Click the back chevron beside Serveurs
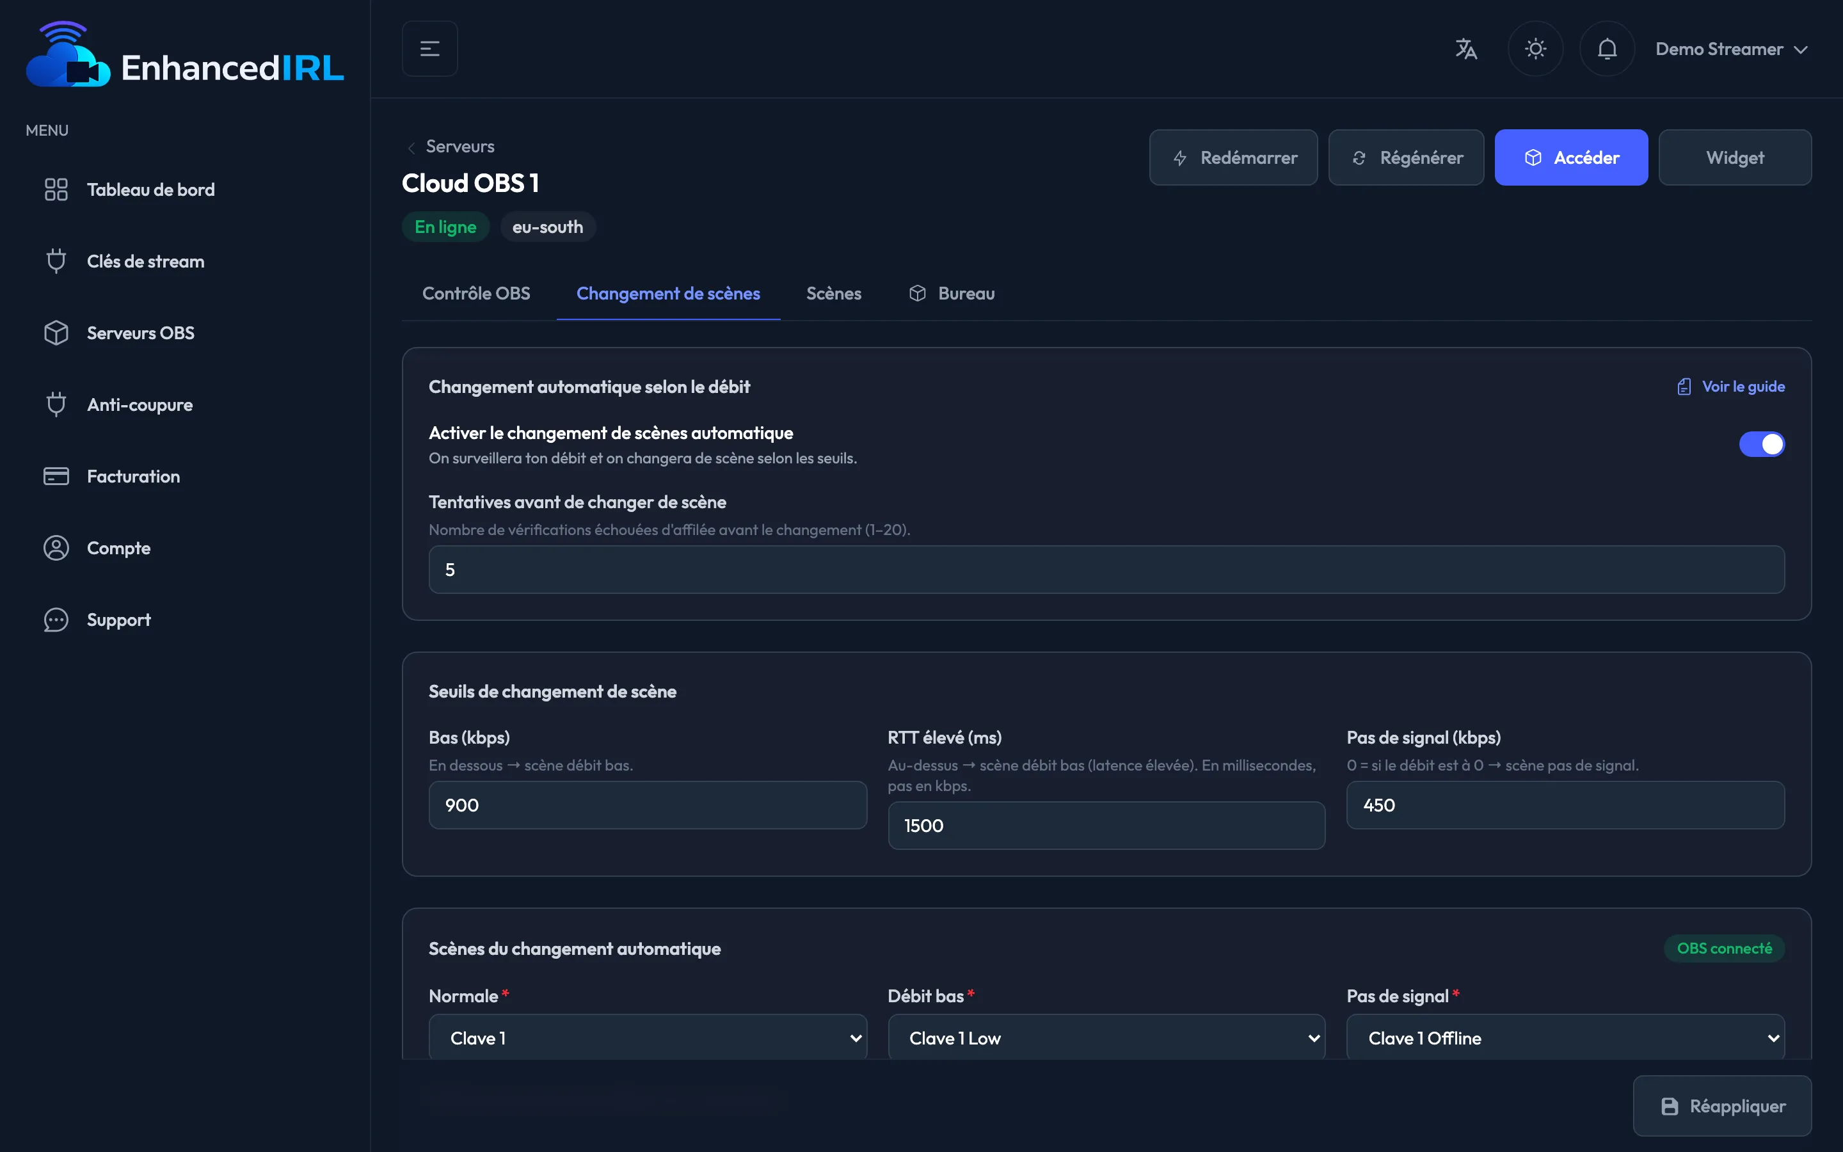Image resolution: width=1843 pixels, height=1152 pixels. [411, 147]
